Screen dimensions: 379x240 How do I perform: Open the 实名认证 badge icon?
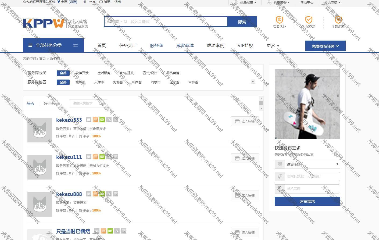tap(280, 19)
